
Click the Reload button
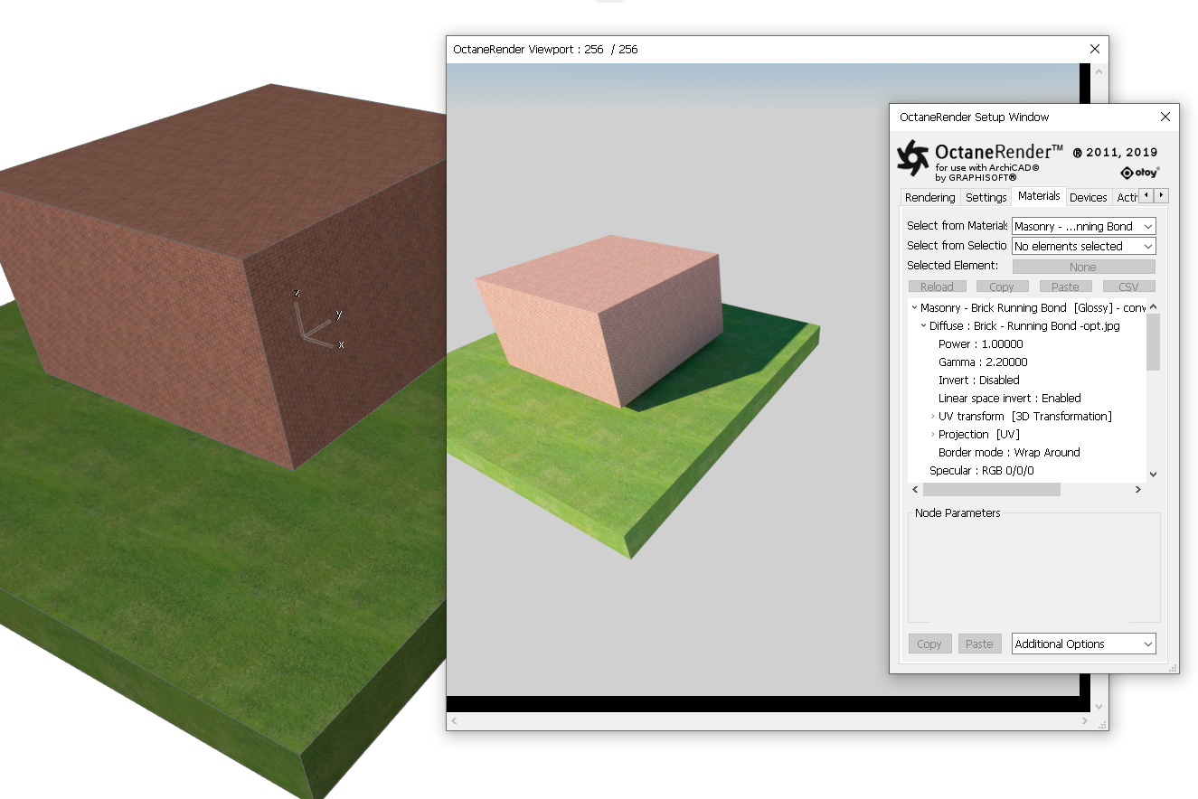click(x=937, y=287)
